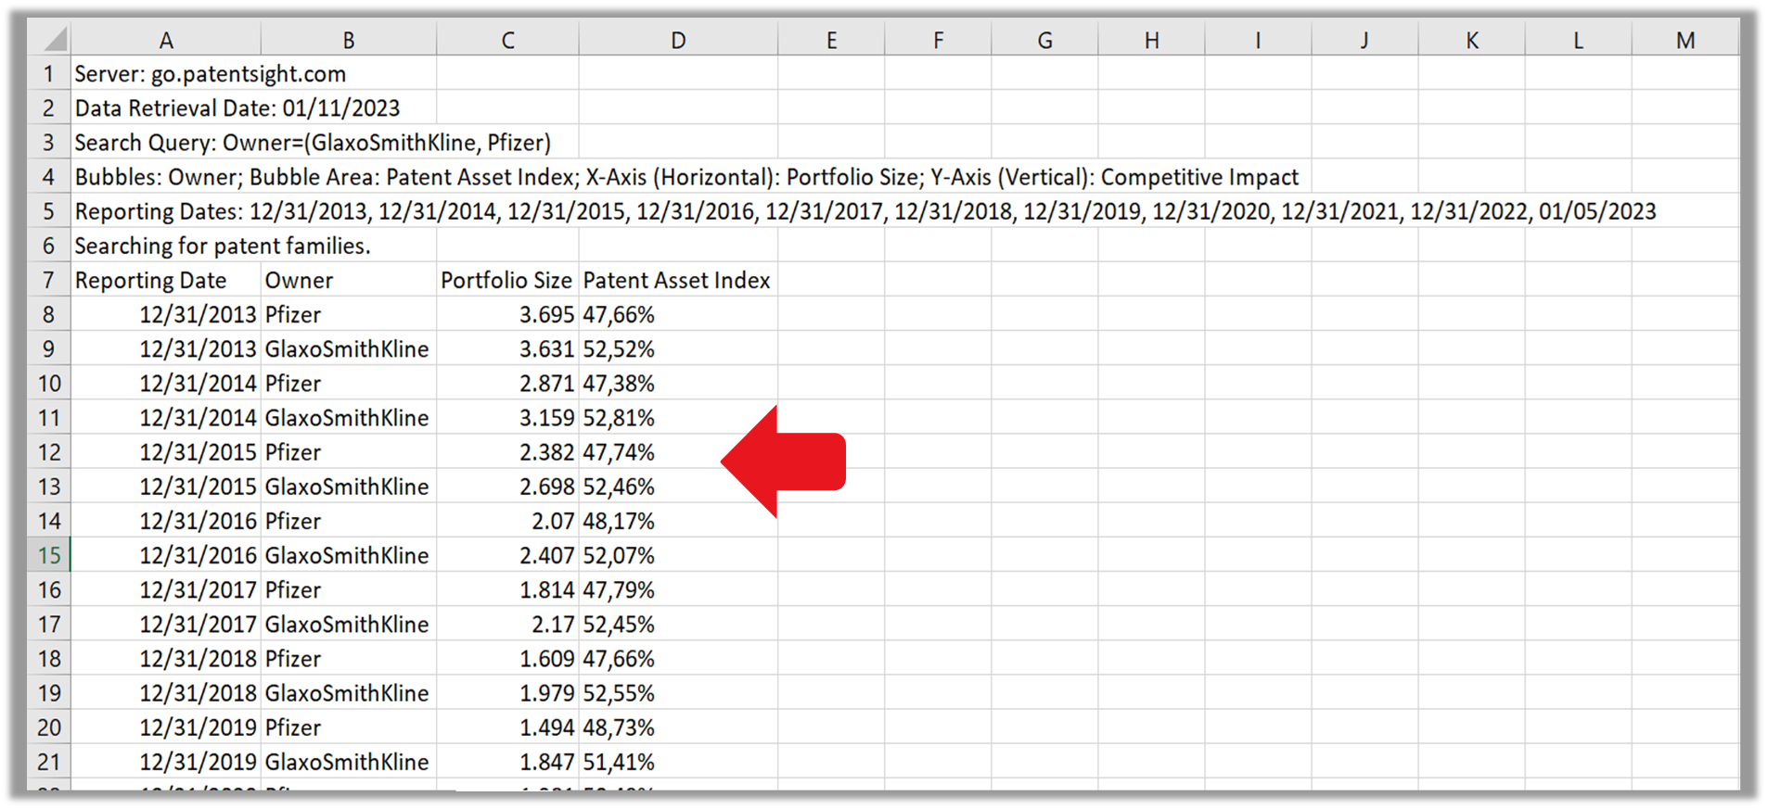Select column A header
This screenshot has width=1768, height=809.
click(166, 39)
